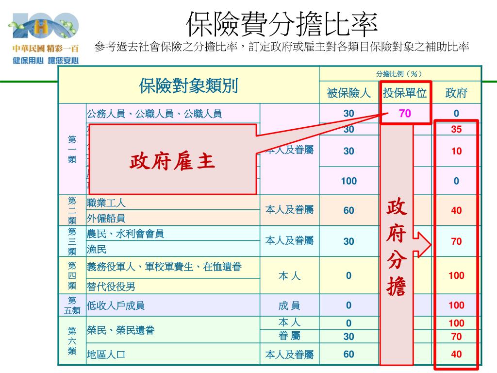Click the 地區人口 row
497x373 pixels.
click(x=173, y=354)
